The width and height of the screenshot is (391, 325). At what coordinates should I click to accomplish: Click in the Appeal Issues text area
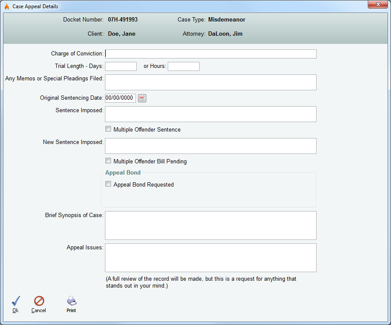[211, 258]
